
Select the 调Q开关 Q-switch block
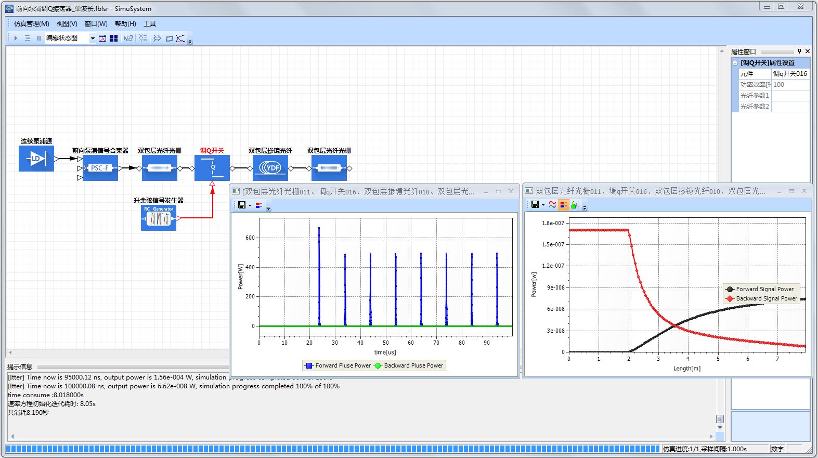[x=212, y=168]
